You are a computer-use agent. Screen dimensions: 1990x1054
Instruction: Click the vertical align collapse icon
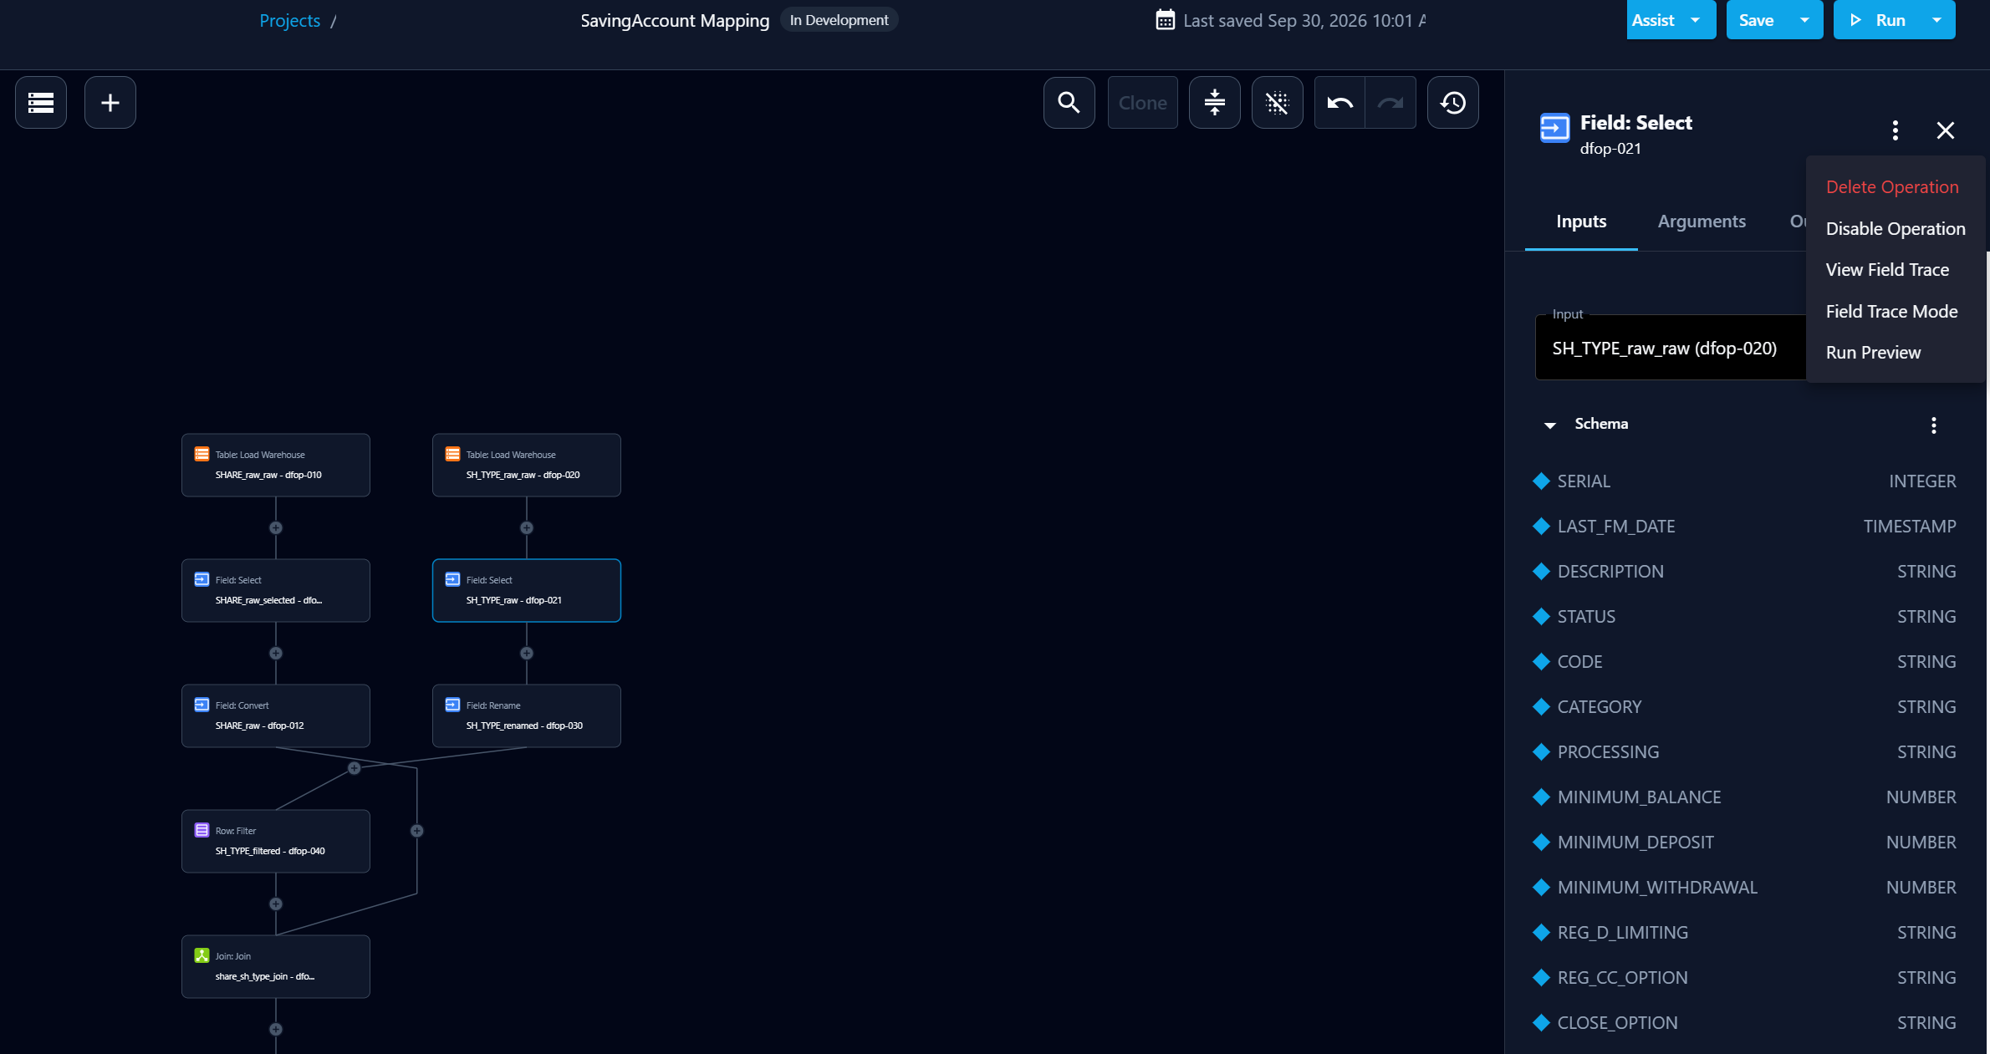(x=1214, y=103)
